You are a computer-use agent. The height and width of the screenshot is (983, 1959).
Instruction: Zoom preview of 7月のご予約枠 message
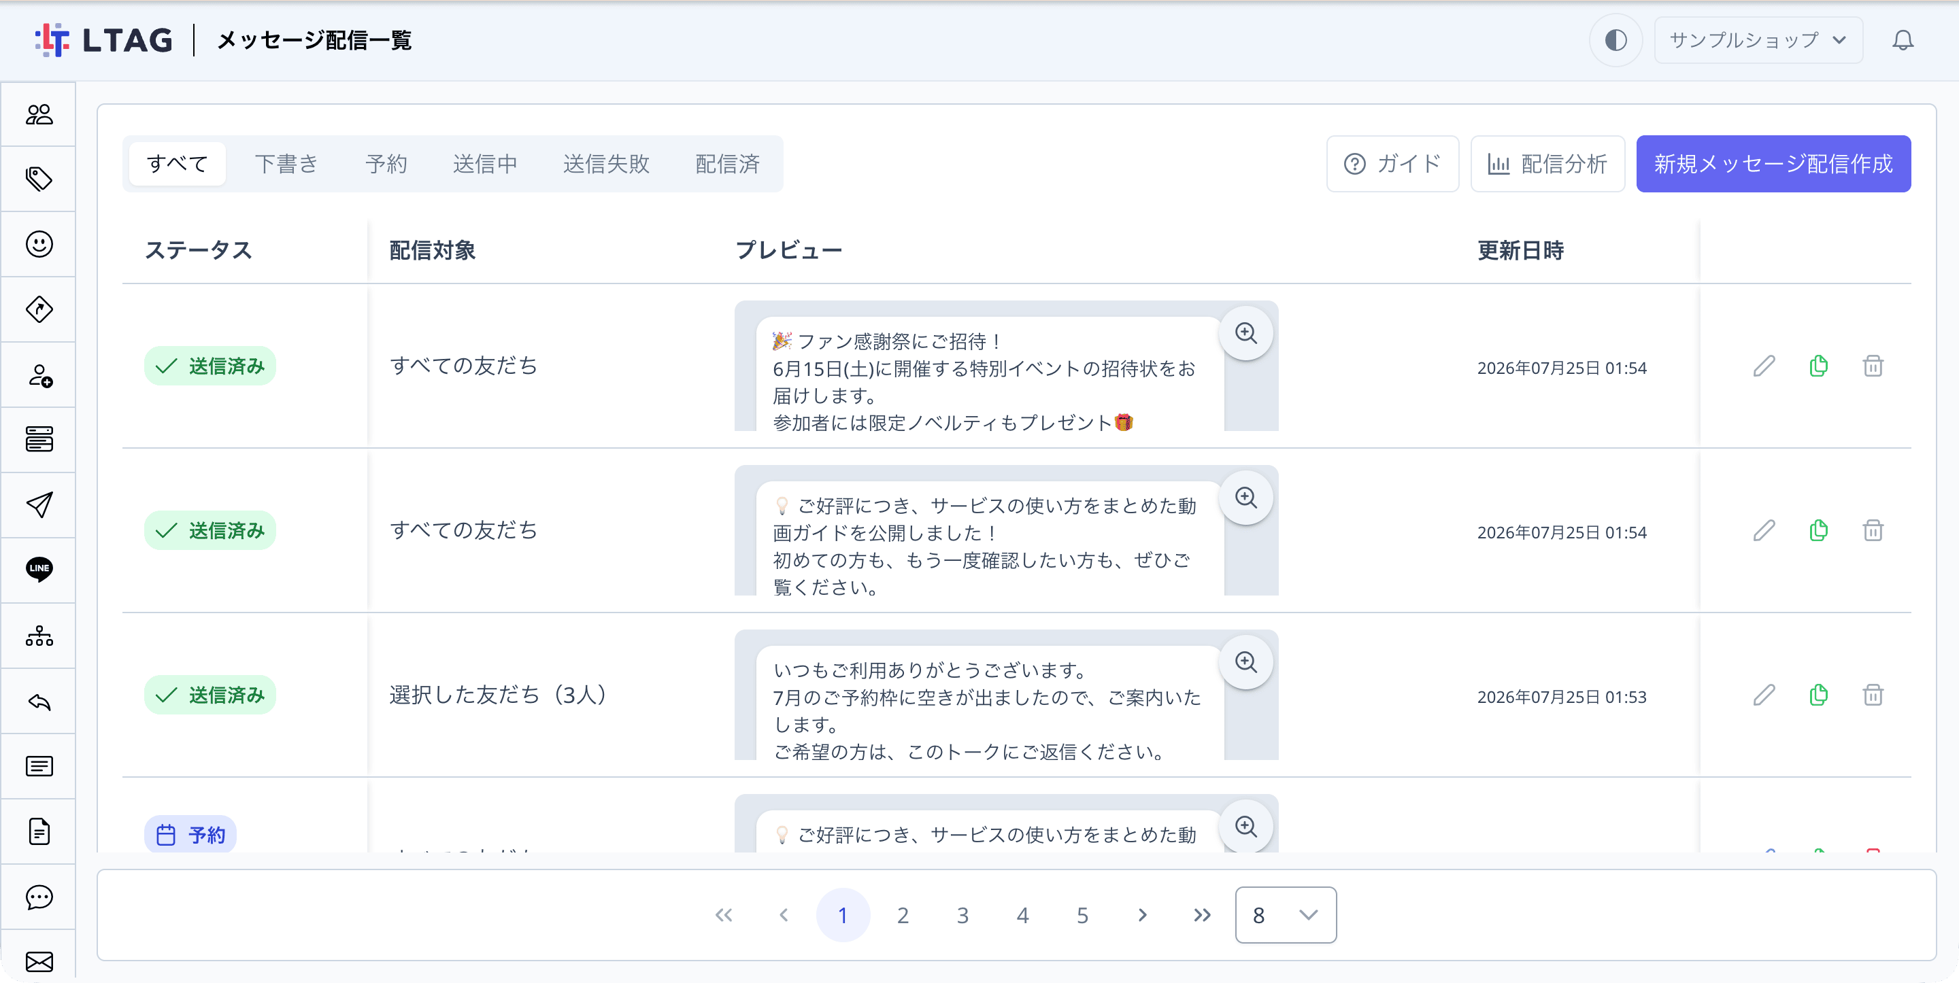point(1245,662)
